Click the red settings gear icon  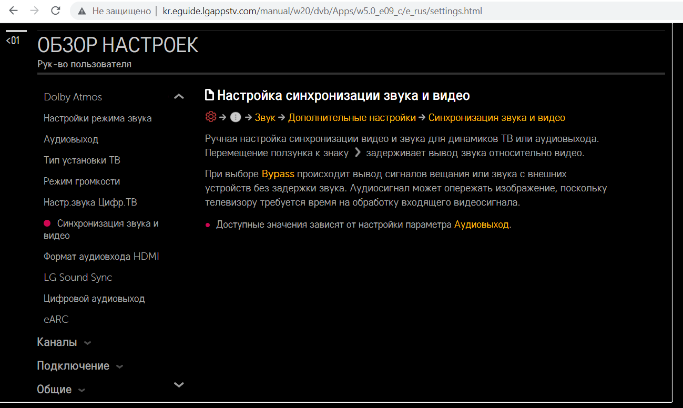coord(211,117)
